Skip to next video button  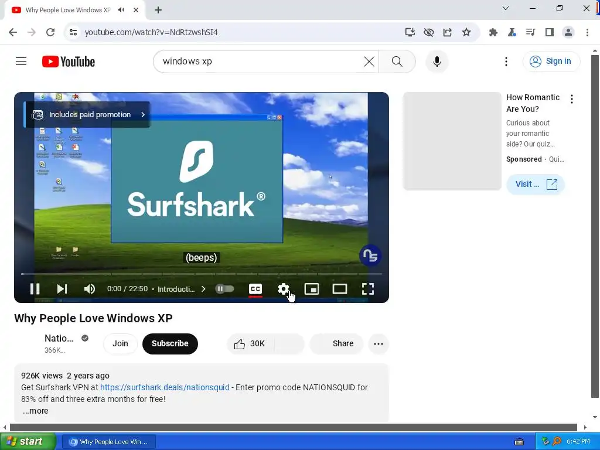click(x=62, y=289)
